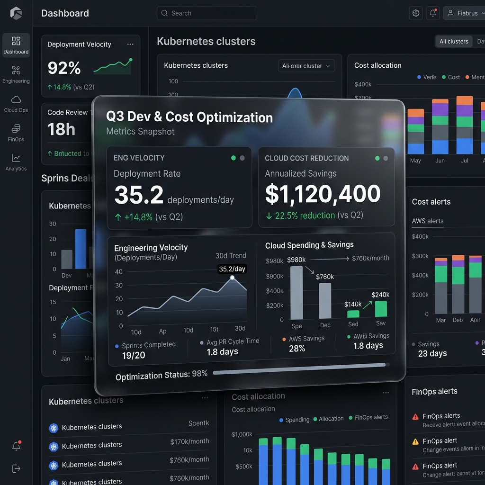
Task: Click the $1,120,400 annualized savings figure
Action: pyautogui.click(x=323, y=194)
